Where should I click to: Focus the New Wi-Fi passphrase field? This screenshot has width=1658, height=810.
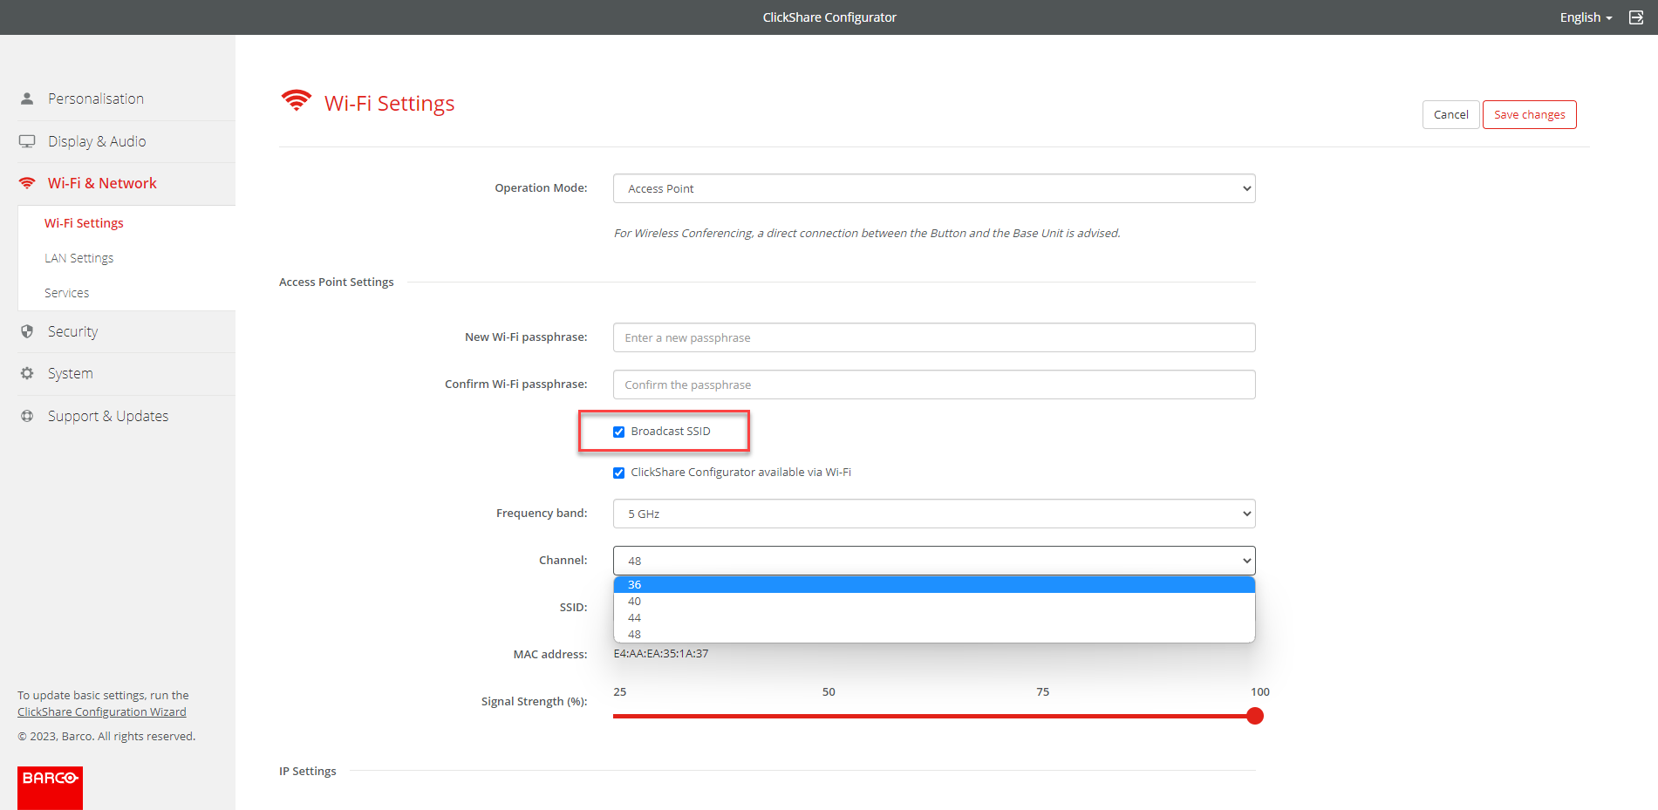tap(933, 337)
